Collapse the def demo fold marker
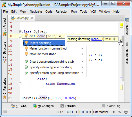Screen dimensions: 132x117 20,36
